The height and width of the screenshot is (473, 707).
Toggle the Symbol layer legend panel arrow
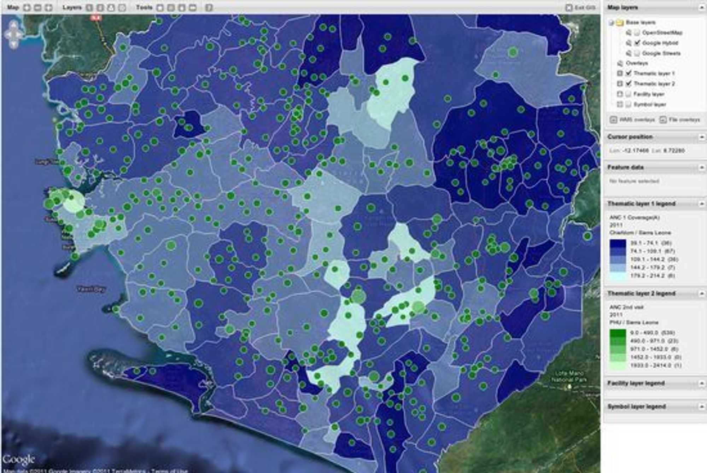tap(702, 407)
